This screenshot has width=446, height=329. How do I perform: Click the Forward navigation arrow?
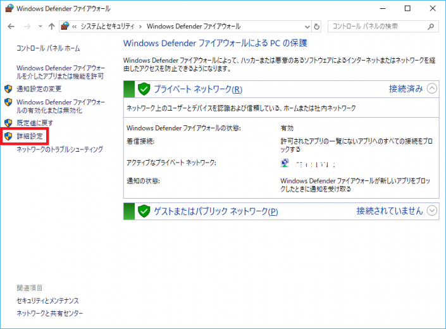27,27
